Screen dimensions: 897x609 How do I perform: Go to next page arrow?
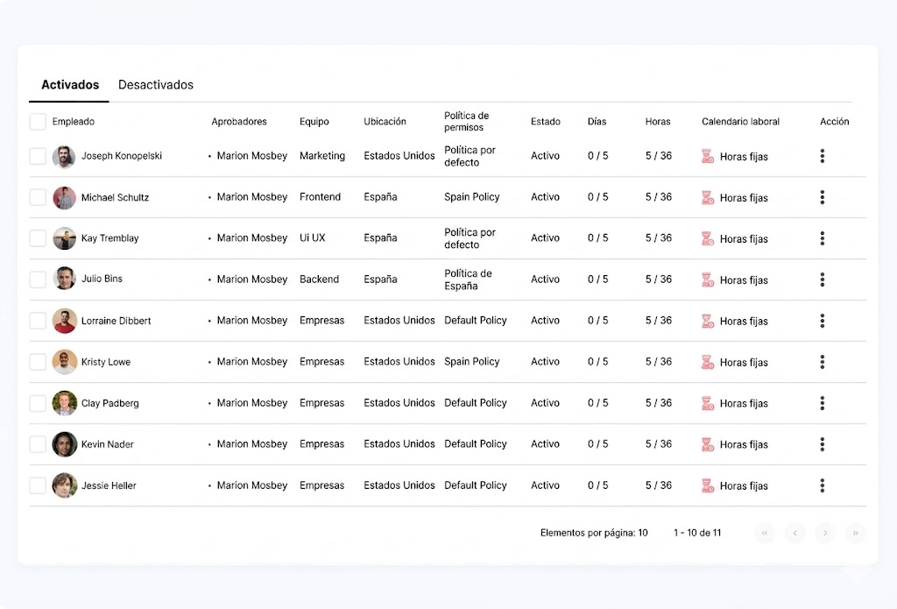pos(825,533)
